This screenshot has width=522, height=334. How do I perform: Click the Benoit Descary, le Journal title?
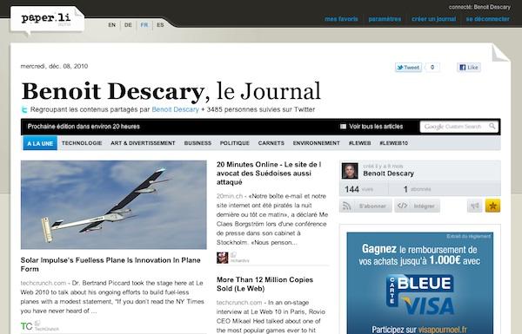click(x=171, y=91)
